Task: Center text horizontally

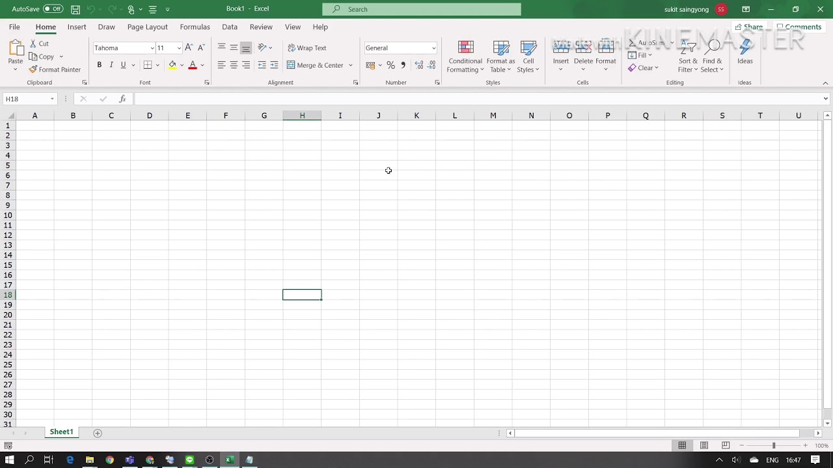Action: (x=234, y=65)
